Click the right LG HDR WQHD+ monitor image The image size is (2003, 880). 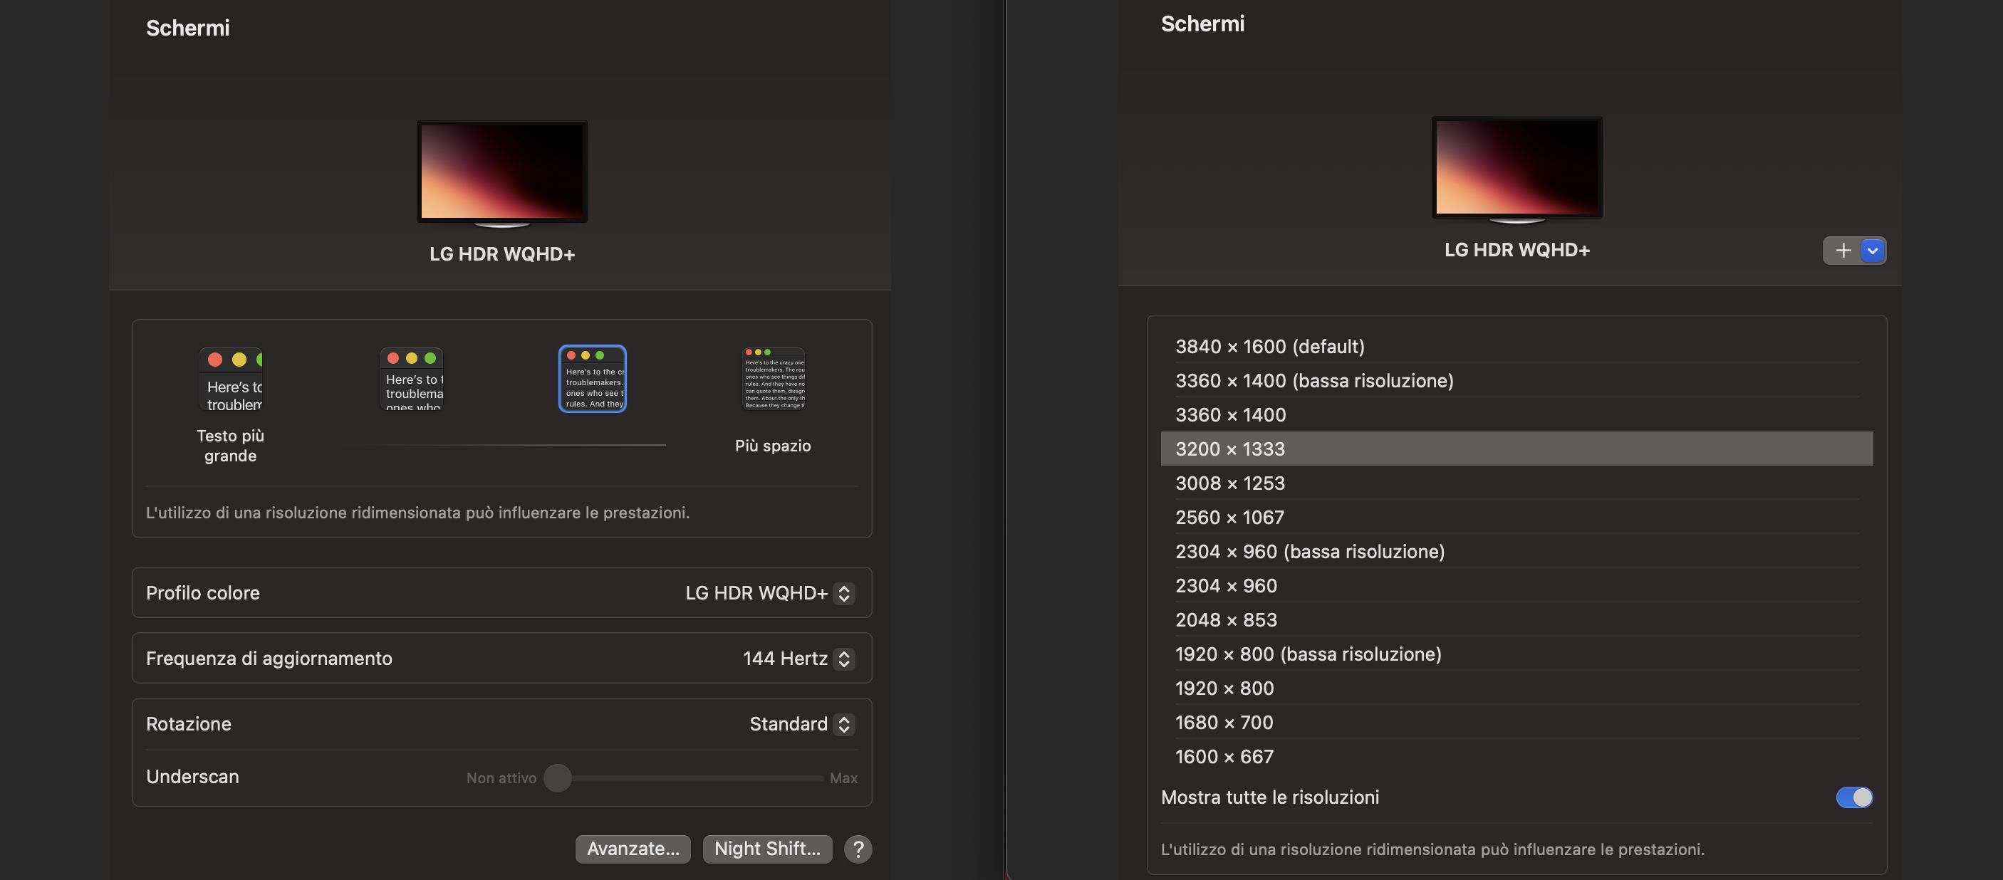(1516, 168)
